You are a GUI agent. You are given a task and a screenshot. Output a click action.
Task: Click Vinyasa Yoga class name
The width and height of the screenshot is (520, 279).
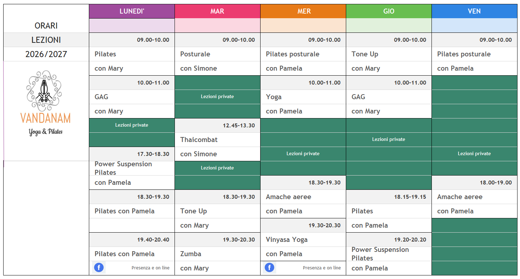click(287, 239)
